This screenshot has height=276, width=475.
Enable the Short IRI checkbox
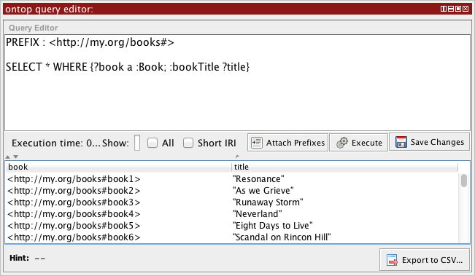188,143
